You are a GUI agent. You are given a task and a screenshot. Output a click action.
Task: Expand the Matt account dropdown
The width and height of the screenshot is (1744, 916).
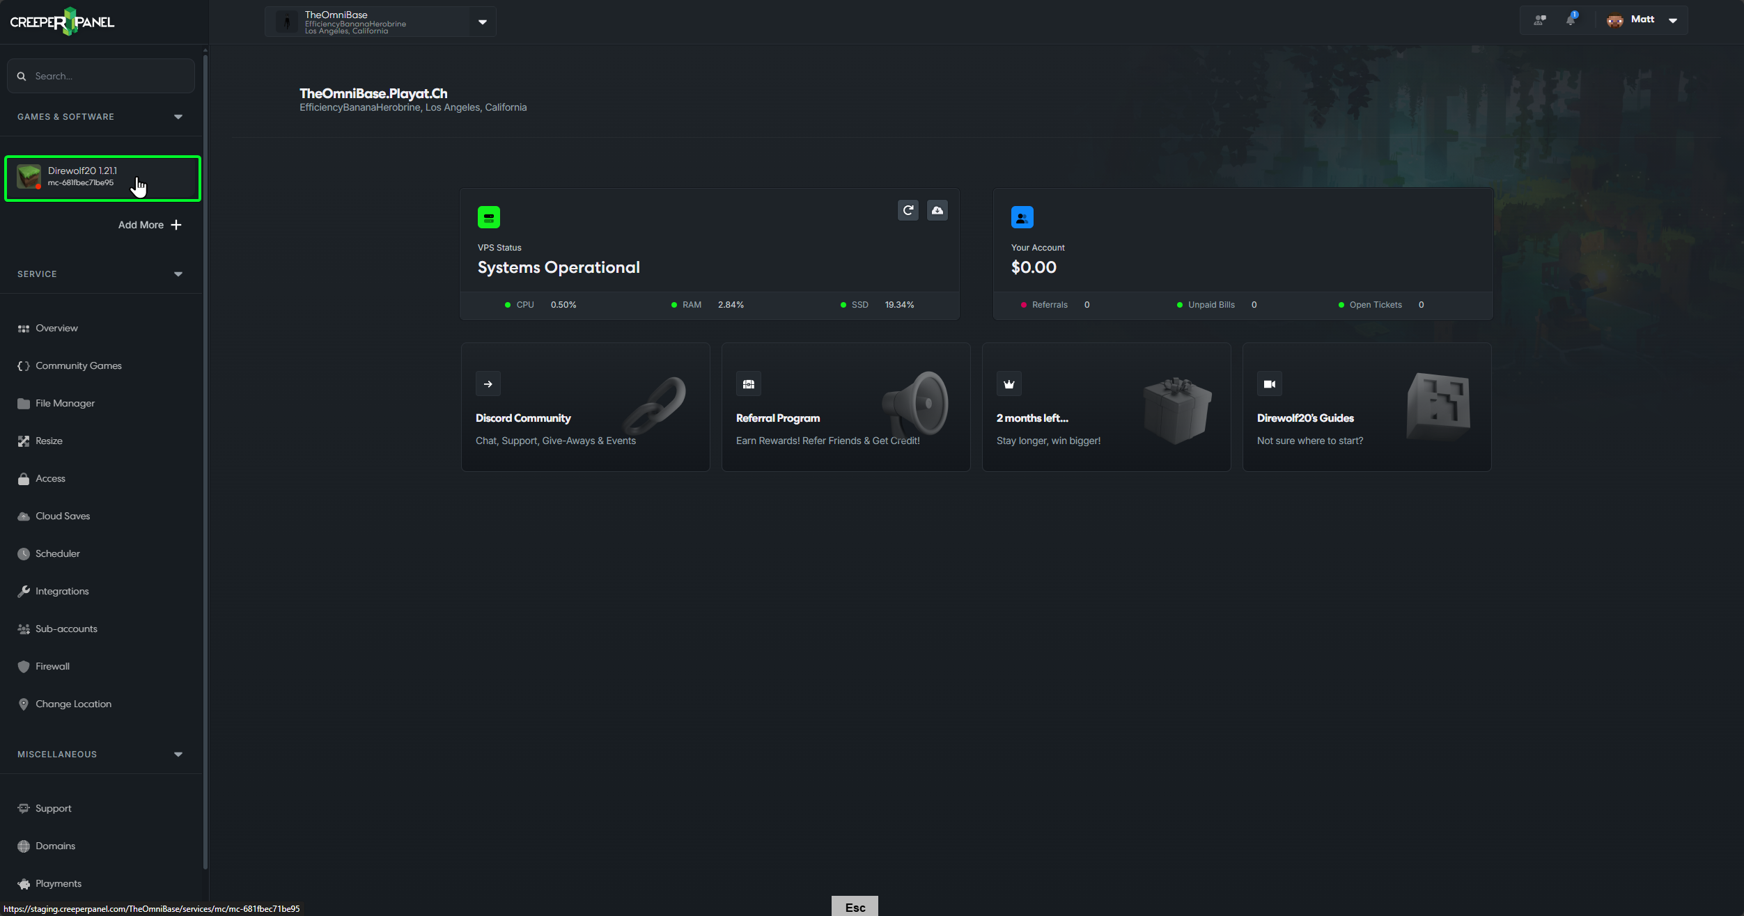coord(1673,20)
